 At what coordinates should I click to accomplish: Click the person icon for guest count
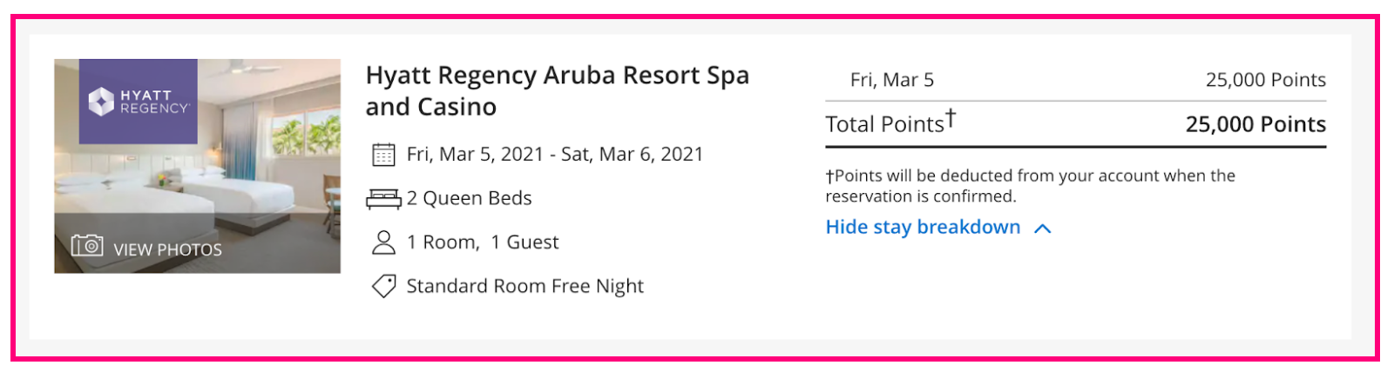383,242
